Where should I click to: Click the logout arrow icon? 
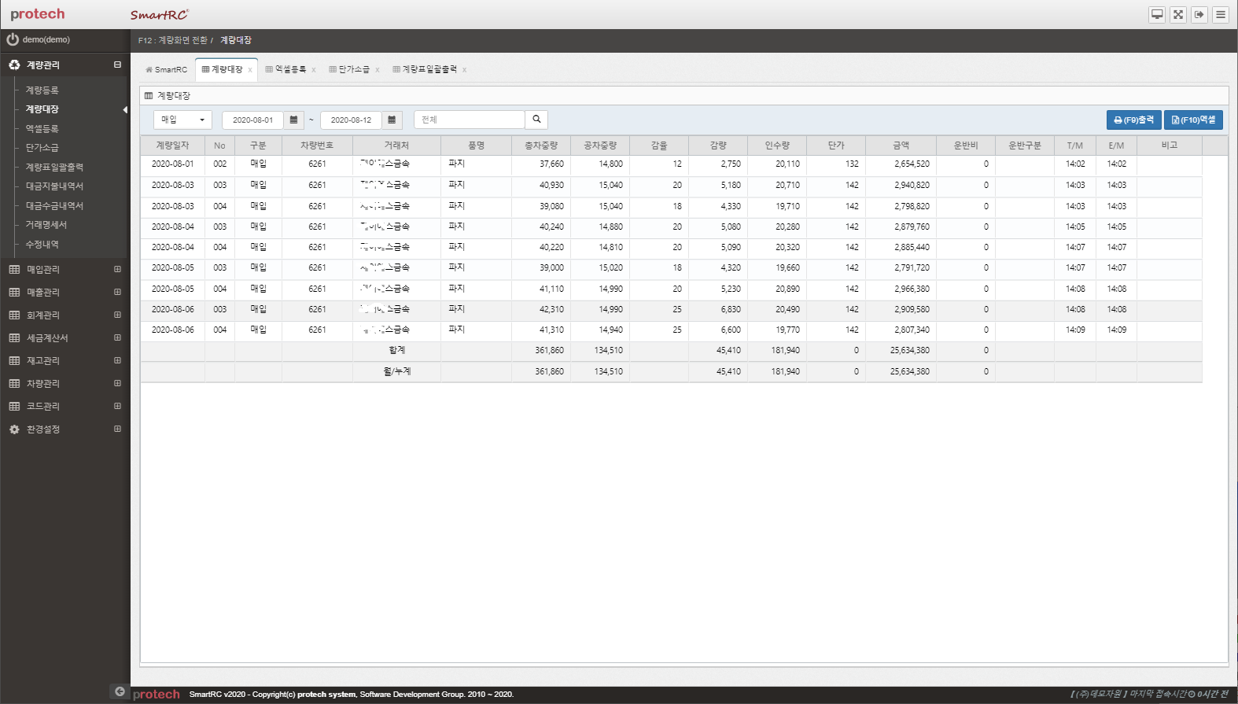[x=1199, y=15]
